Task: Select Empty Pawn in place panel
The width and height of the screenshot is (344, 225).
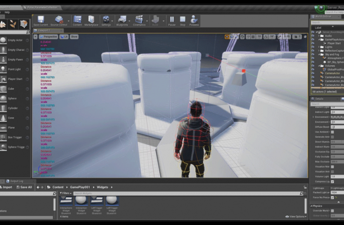Action: pyautogui.click(x=15, y=60)
